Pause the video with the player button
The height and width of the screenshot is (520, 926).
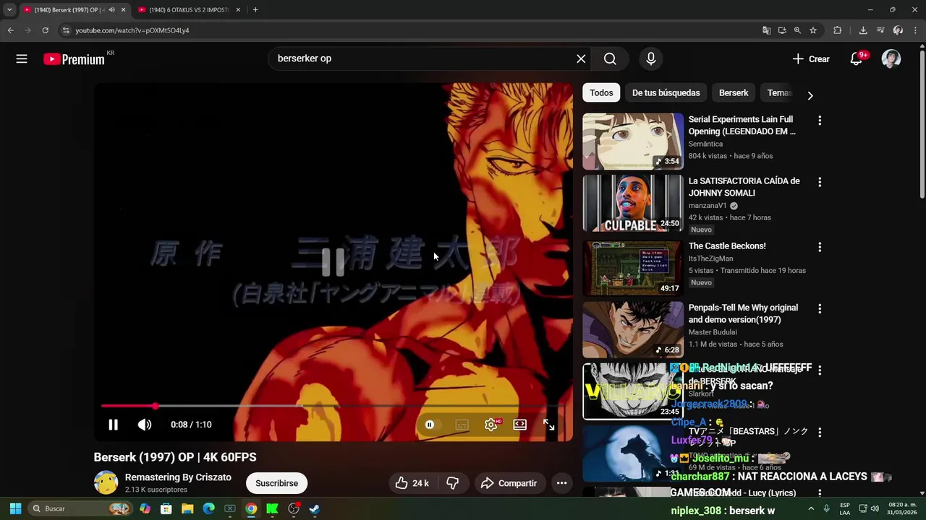pos(113,425)
